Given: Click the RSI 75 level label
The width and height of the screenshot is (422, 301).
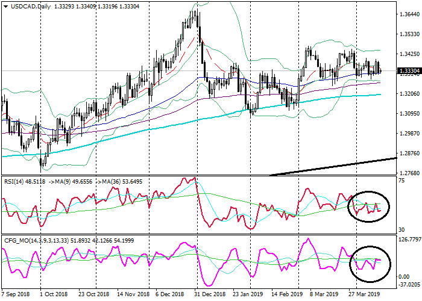Looking at the screenshot, I should pyautogui.click(x=402, y=180).
